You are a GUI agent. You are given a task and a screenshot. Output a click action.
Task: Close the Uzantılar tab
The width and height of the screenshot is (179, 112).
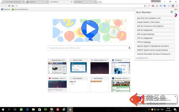pyautogui.click(x=48, y=2)
